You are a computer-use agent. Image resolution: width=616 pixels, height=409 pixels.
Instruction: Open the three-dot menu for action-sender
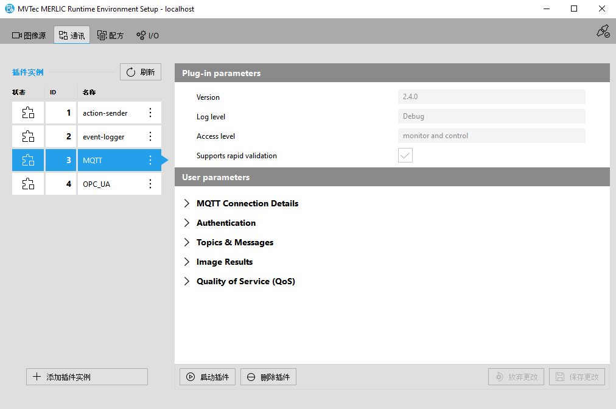[x=150, y=113]
